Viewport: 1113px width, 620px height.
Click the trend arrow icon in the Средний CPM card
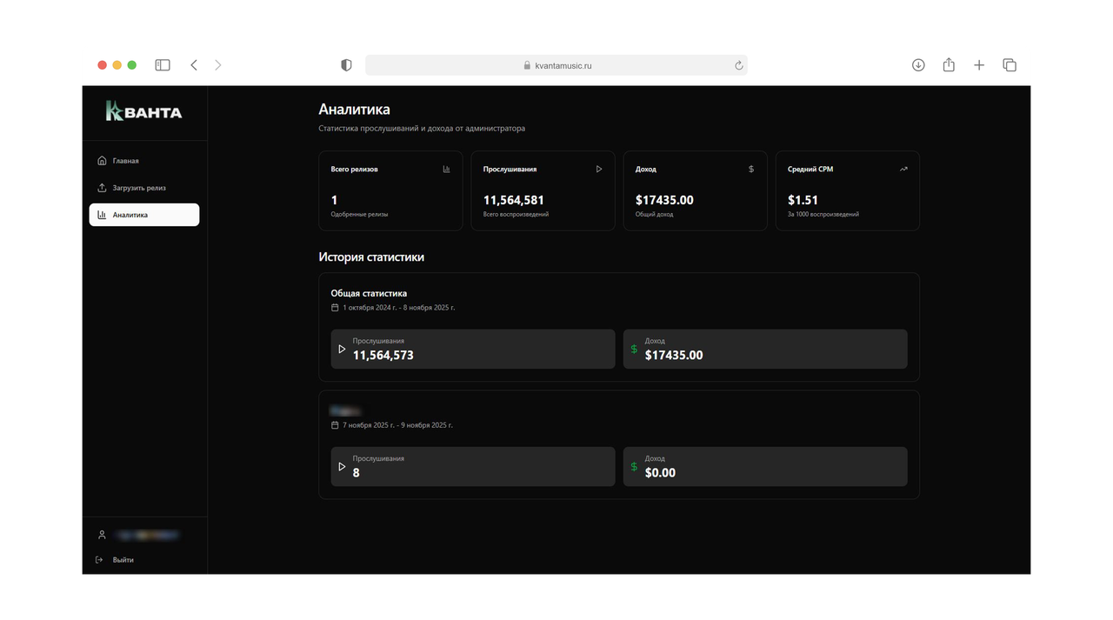(x=903, y=170)
